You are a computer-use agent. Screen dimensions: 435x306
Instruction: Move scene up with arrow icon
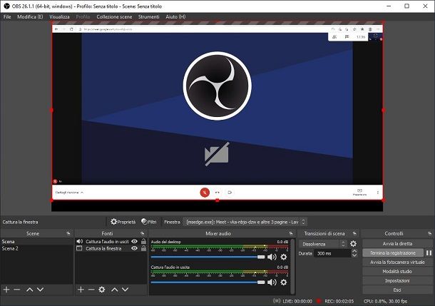click(30, 290)
